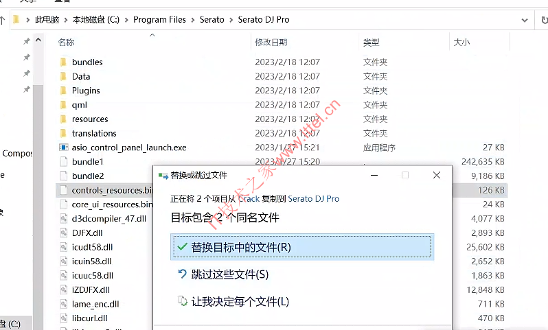
Task: Expand chevron after Program Files in path
Action: pyautogui.click(x=192, y=20)
